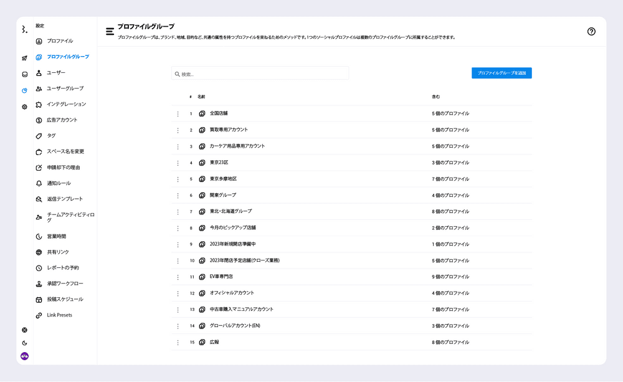623x382 pixels.
Task: Go to Link Presets in the settings menu
Action: pos(59,315)
